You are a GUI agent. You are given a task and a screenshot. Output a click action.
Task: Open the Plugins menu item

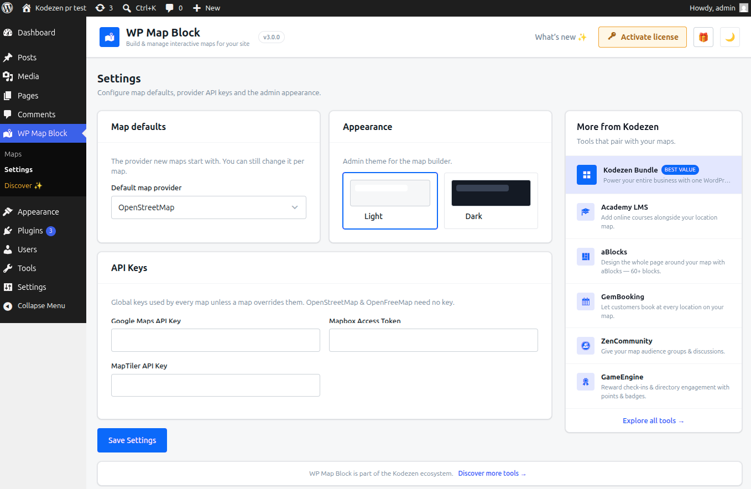43,231
